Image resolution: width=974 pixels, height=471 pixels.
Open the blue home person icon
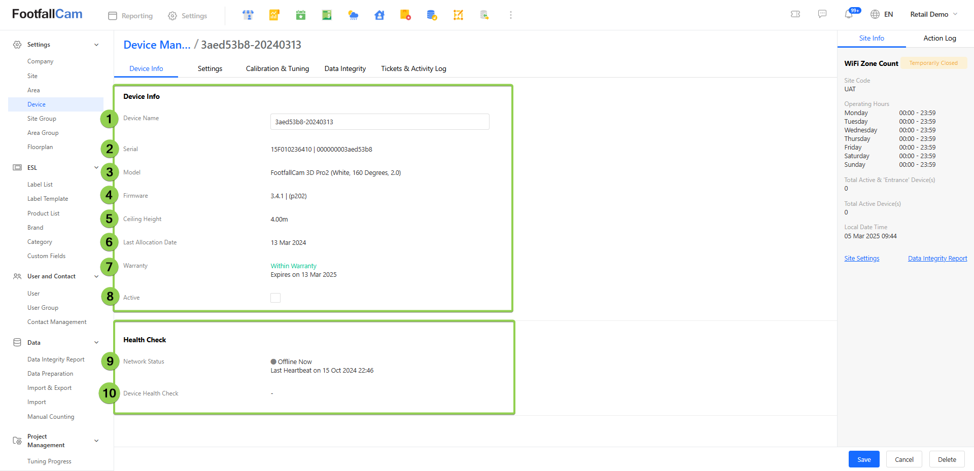[379, 15]
